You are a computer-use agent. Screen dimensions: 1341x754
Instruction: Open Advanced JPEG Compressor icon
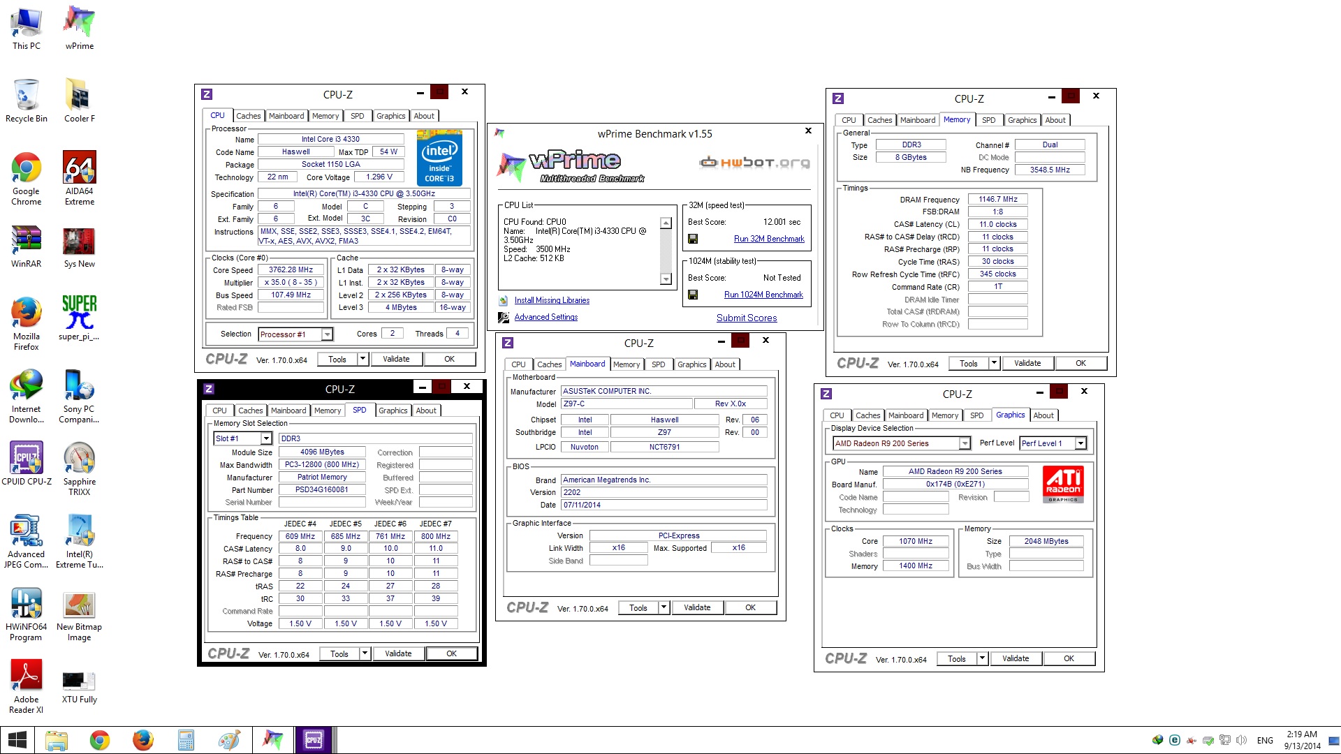tap(27, 541)
